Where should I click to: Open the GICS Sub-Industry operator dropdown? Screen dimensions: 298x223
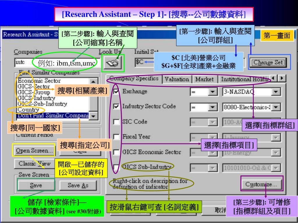[x=212, y=168]
